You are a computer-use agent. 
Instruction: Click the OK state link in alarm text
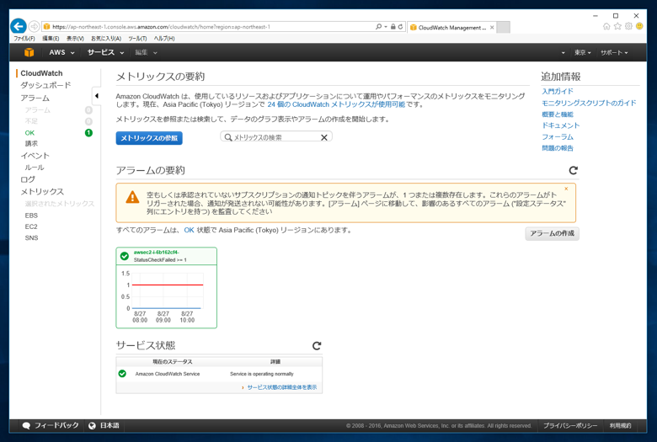pos(189,230)
